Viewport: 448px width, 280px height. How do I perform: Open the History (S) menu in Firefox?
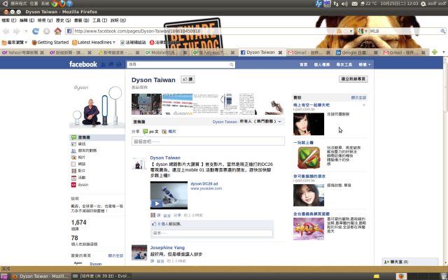pyautogui.click(x=63, y=20)
